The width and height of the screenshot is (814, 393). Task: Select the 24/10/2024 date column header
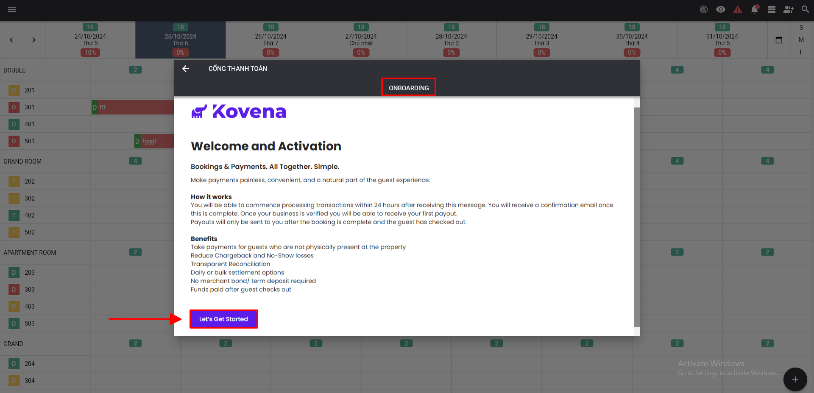[90, 40]
